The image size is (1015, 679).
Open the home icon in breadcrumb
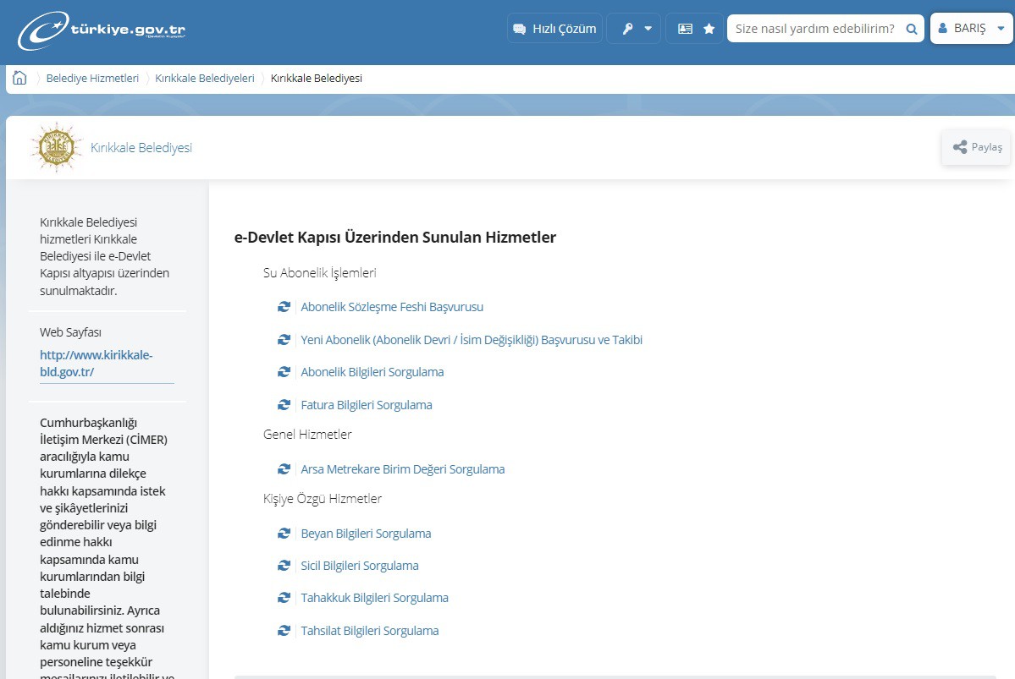(x=20, y=79)
